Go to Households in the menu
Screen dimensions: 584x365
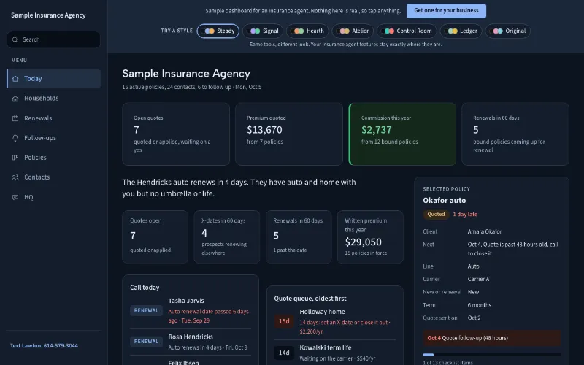tap(53, 99)
